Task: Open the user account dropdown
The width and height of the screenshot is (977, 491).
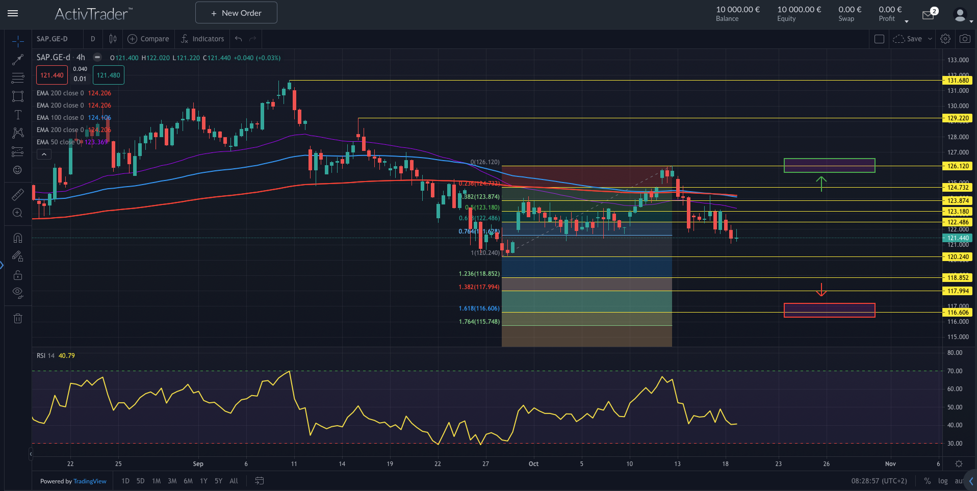Action: pos(962,16)
